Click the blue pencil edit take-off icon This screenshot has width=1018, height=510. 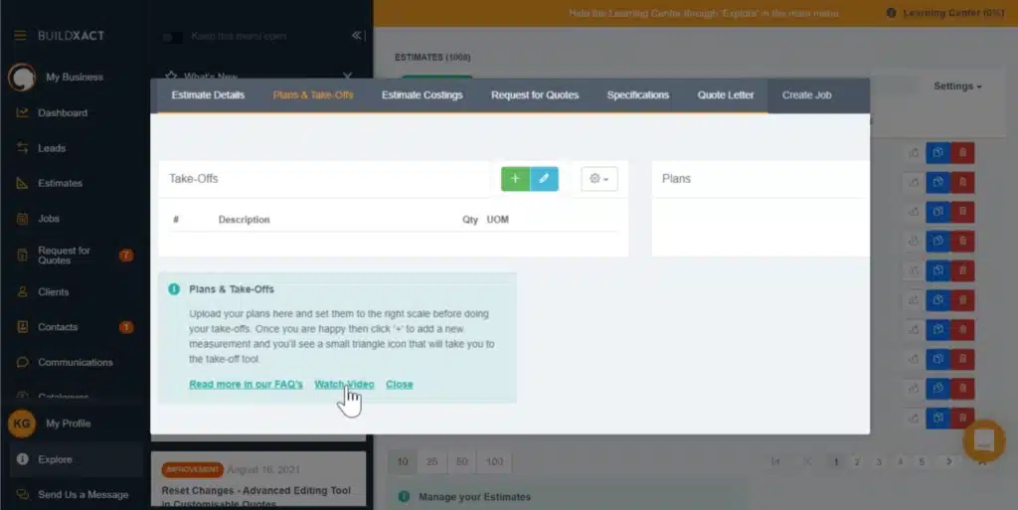pyautogui.click(x=544, y=179)
